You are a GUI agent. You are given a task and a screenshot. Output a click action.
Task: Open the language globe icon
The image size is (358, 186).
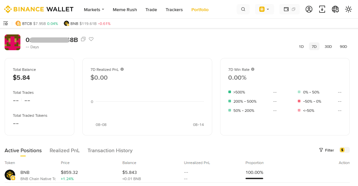335,9
